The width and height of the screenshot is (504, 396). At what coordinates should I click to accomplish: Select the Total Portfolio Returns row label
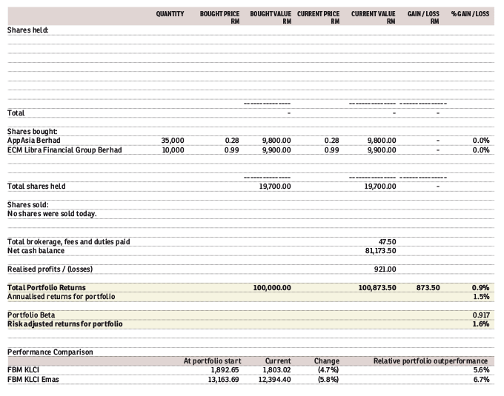coord(46,287)
